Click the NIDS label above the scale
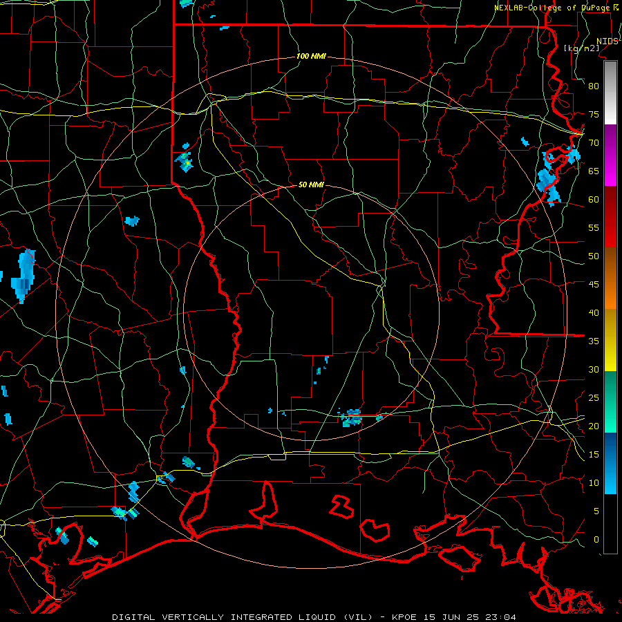The width and height of the screenshot is (622, 622). point(607,41)
